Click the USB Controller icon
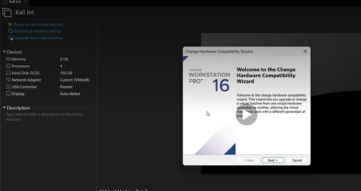 (x=8, y=87)
